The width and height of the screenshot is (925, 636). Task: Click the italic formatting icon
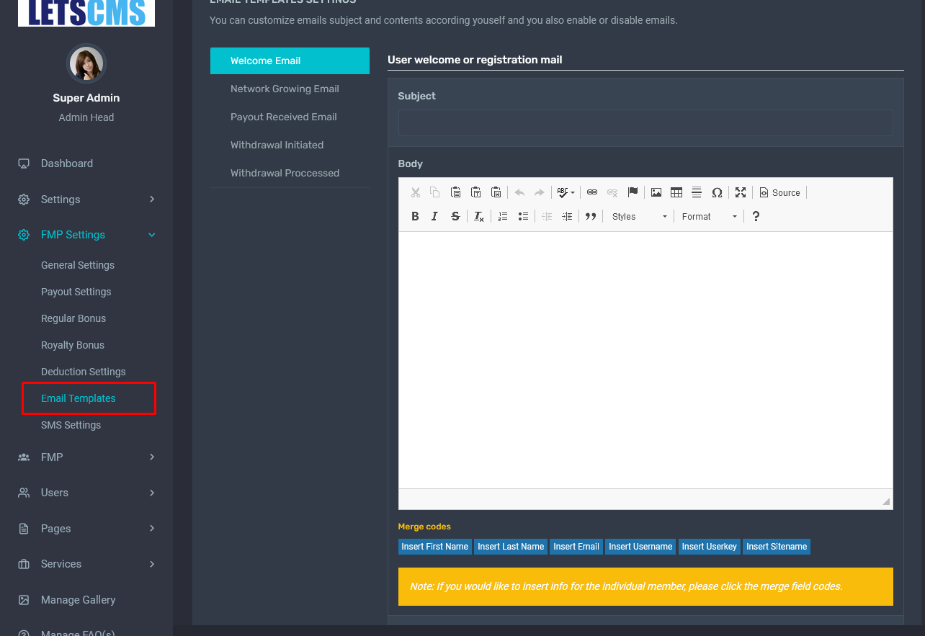point(434,217)
